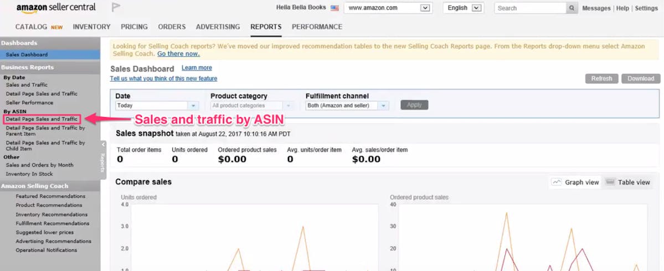Viewport: 664px width, 271px height.
Task: Open Inventory In Stock report
Action: point(29,174)
